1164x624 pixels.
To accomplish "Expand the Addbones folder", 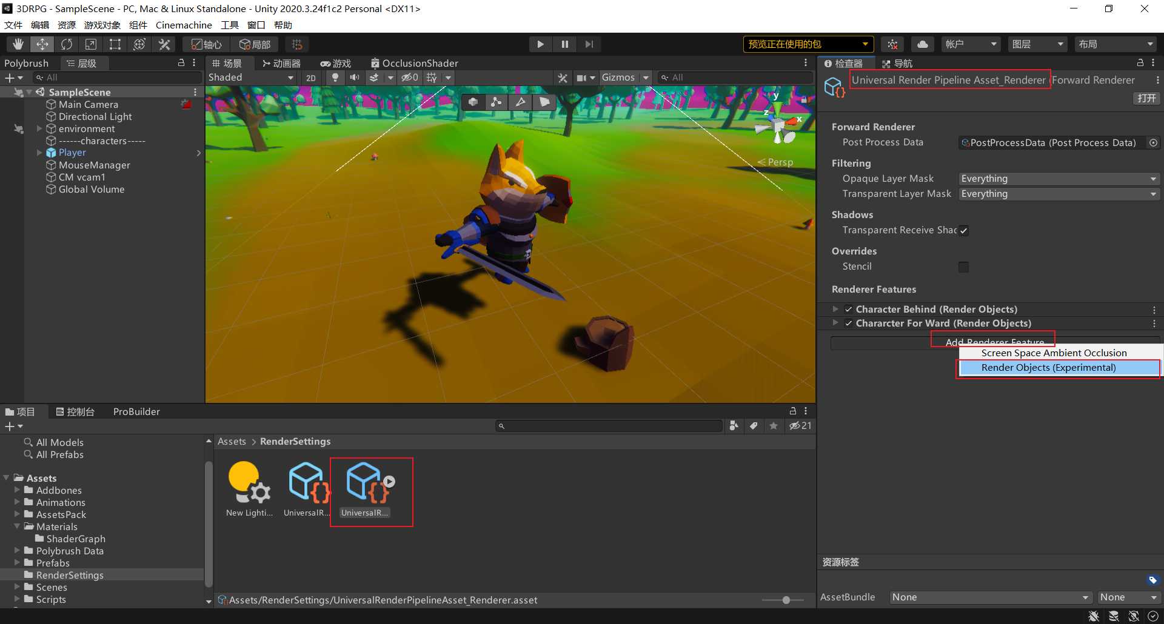I will pos(17,490).
